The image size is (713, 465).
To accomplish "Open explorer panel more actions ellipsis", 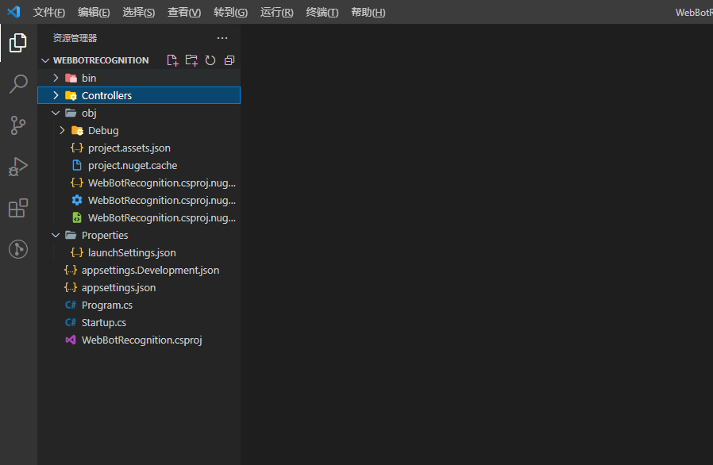I will point(222,38).
